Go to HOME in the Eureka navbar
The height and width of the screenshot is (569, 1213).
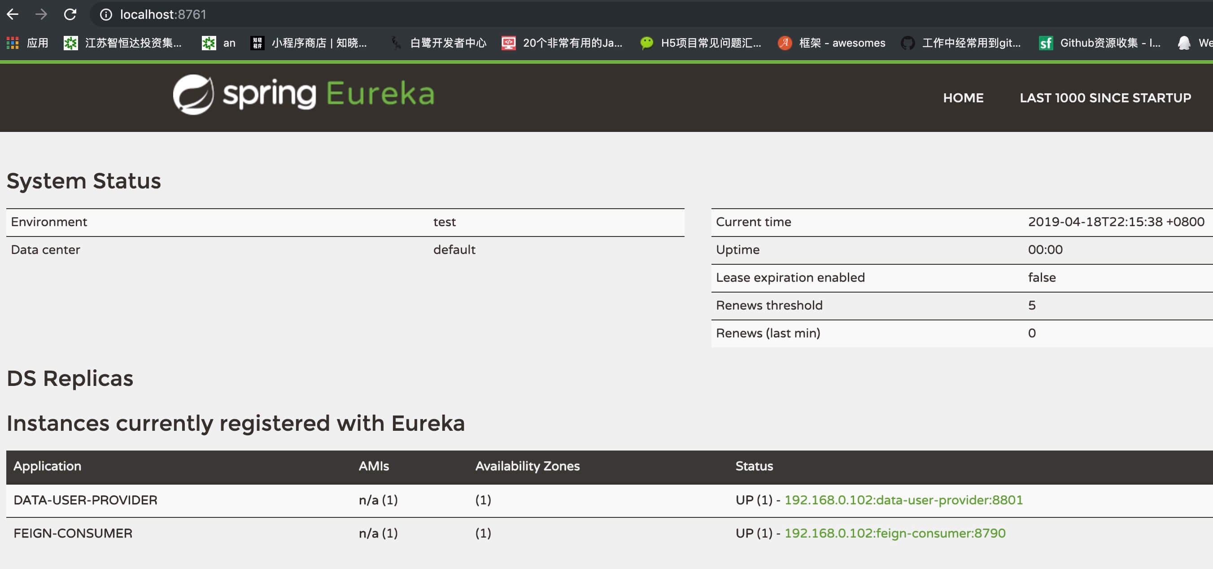963,97
